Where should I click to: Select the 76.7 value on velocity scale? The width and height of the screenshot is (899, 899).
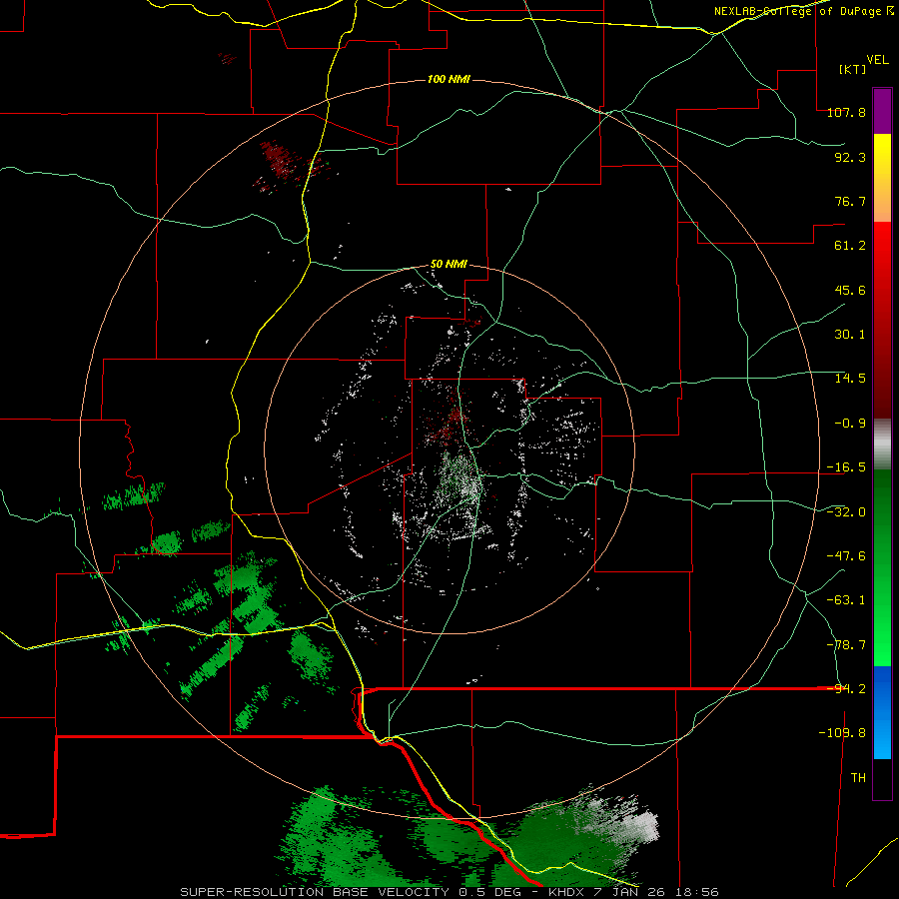[x=850, y=201]
